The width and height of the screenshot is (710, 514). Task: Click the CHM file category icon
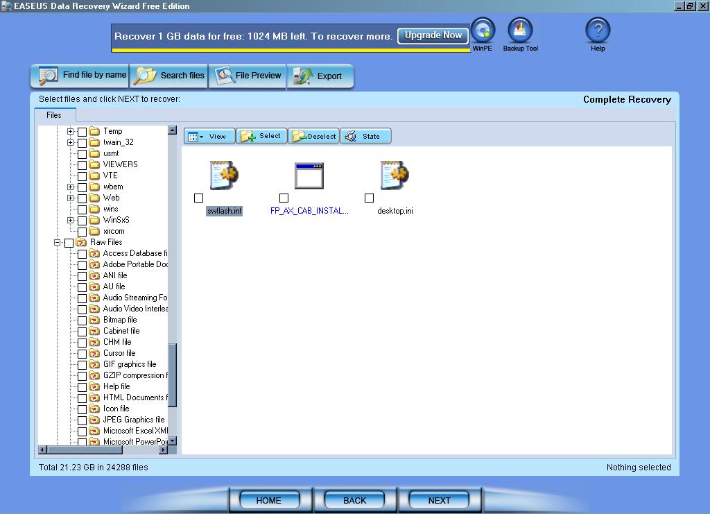click(94, 343)
